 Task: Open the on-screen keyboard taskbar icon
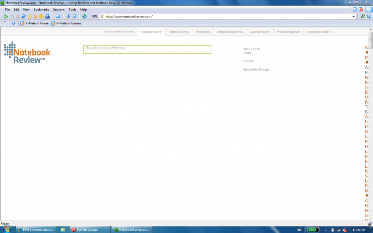pos(299,230)
